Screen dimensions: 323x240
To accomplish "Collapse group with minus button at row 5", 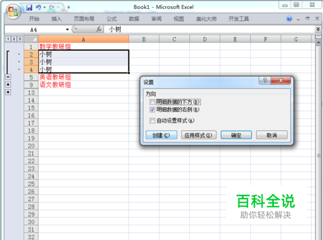I will click(8, 77).
